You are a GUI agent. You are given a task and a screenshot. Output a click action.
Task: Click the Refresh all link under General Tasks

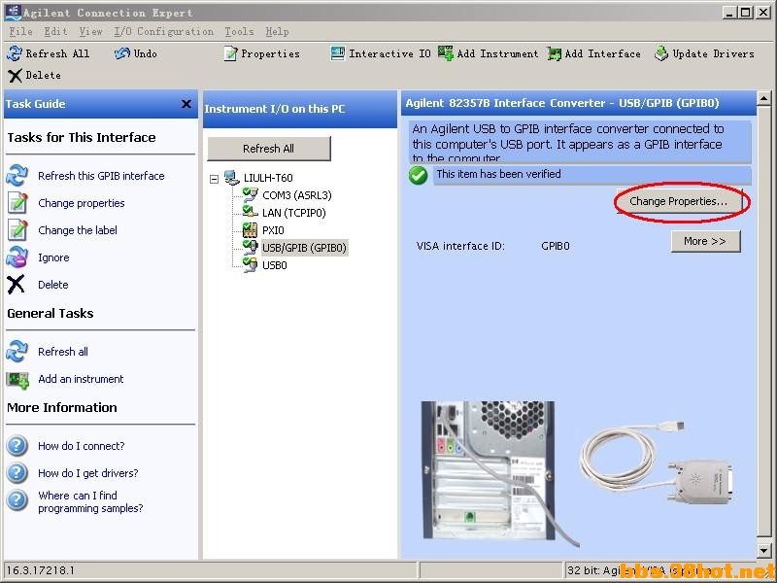(63, 352)
